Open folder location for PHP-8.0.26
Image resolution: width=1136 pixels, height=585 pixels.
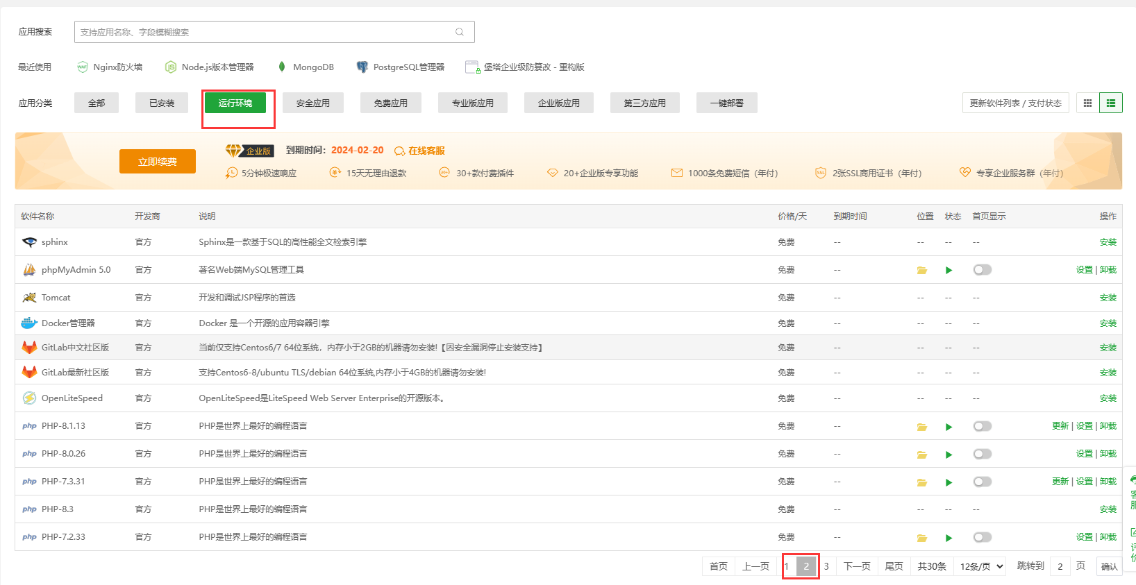(922, 455)
